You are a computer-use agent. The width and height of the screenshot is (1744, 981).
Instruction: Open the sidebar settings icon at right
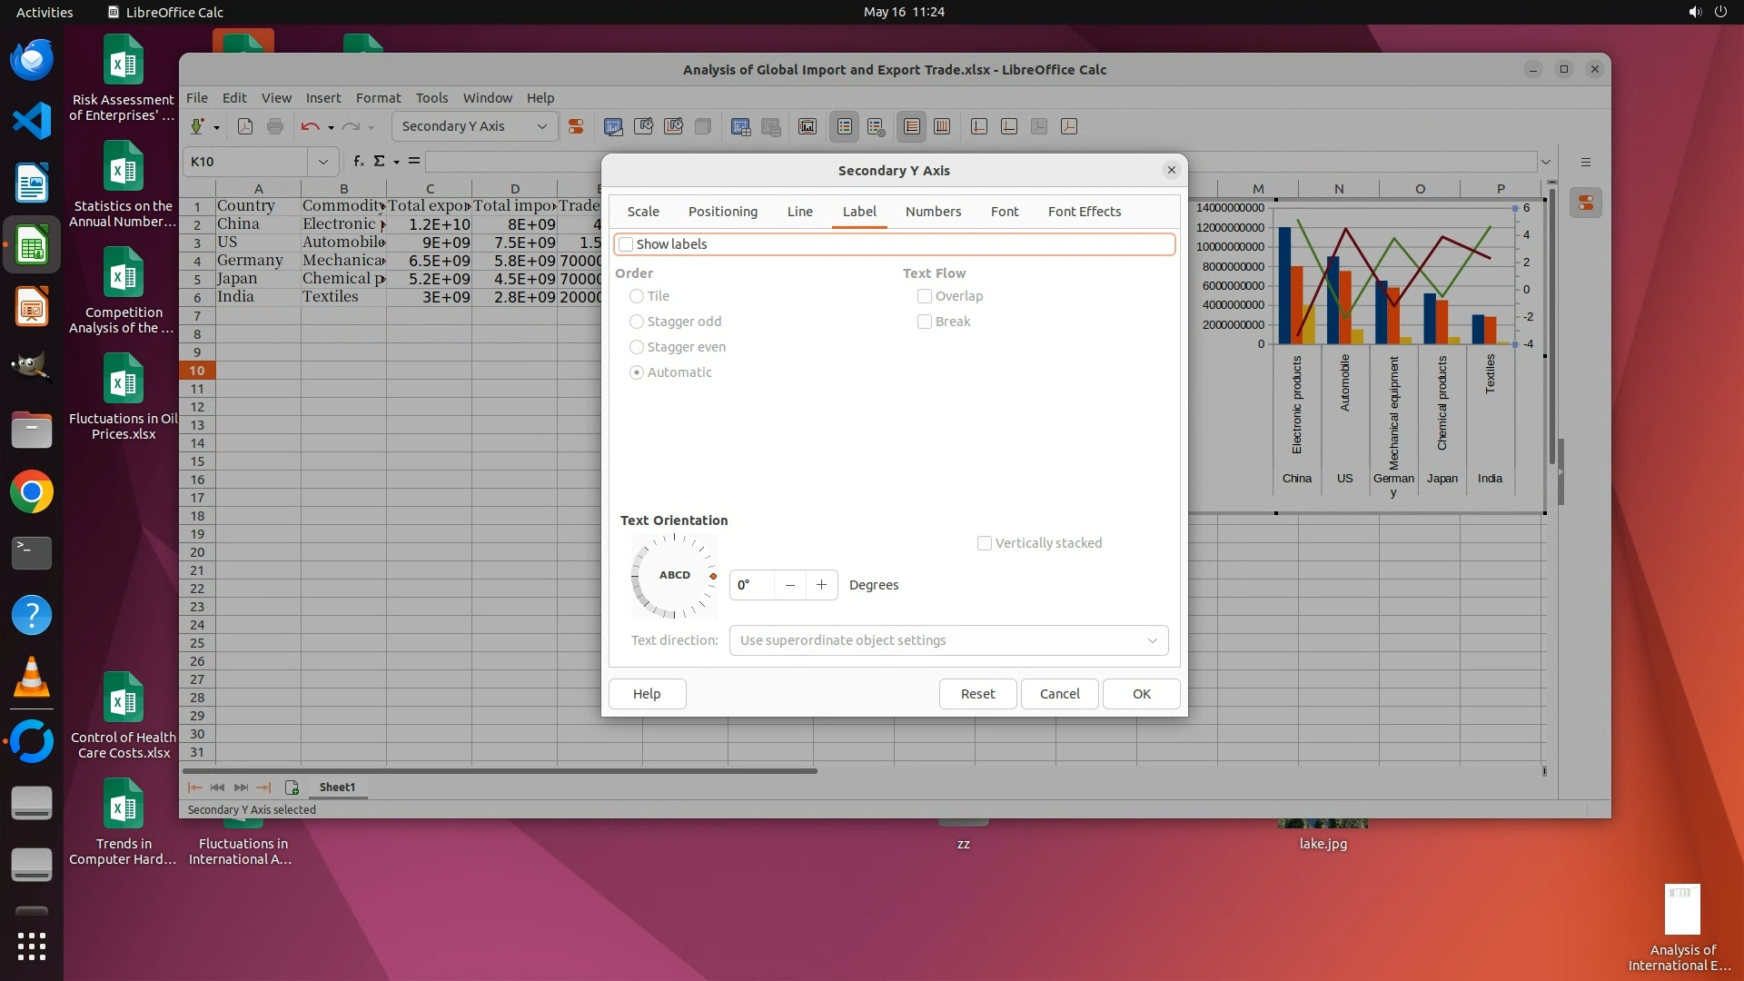pos(1586,163)
